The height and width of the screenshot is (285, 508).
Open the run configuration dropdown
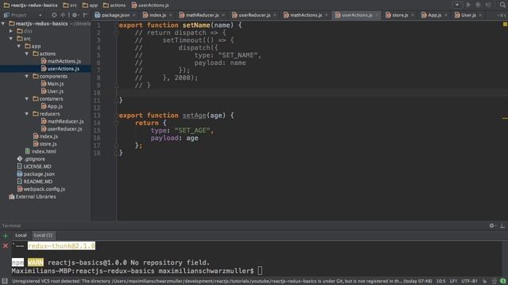[457, 5]
